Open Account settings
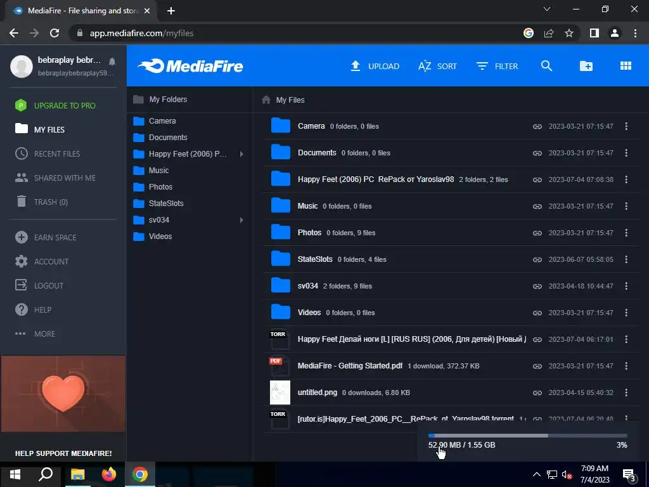Screen dimensions: 649x487 pyautogui.click(x=42, y=262)
